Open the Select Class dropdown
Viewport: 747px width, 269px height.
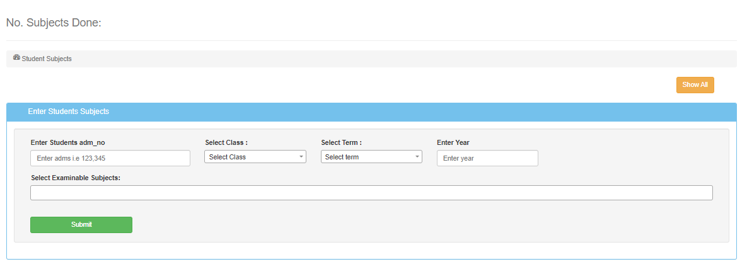(x=255, y=157)
